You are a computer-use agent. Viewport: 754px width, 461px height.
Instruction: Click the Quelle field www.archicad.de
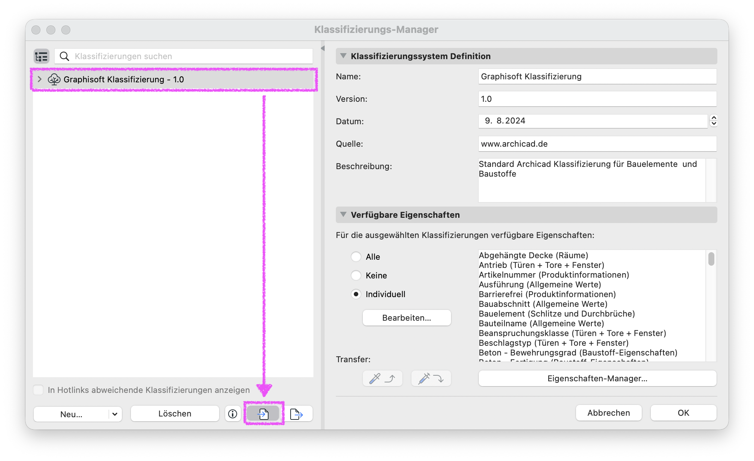click(597, 144)
